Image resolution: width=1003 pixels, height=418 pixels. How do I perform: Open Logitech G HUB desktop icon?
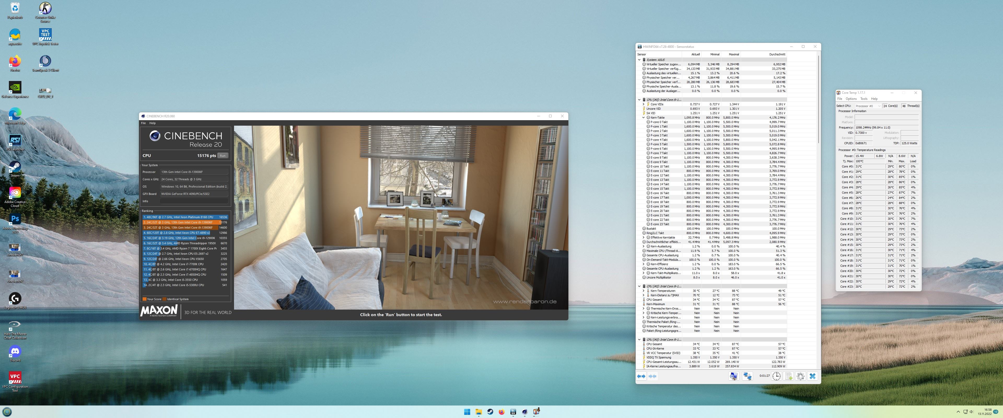click(x=15, y=301)
